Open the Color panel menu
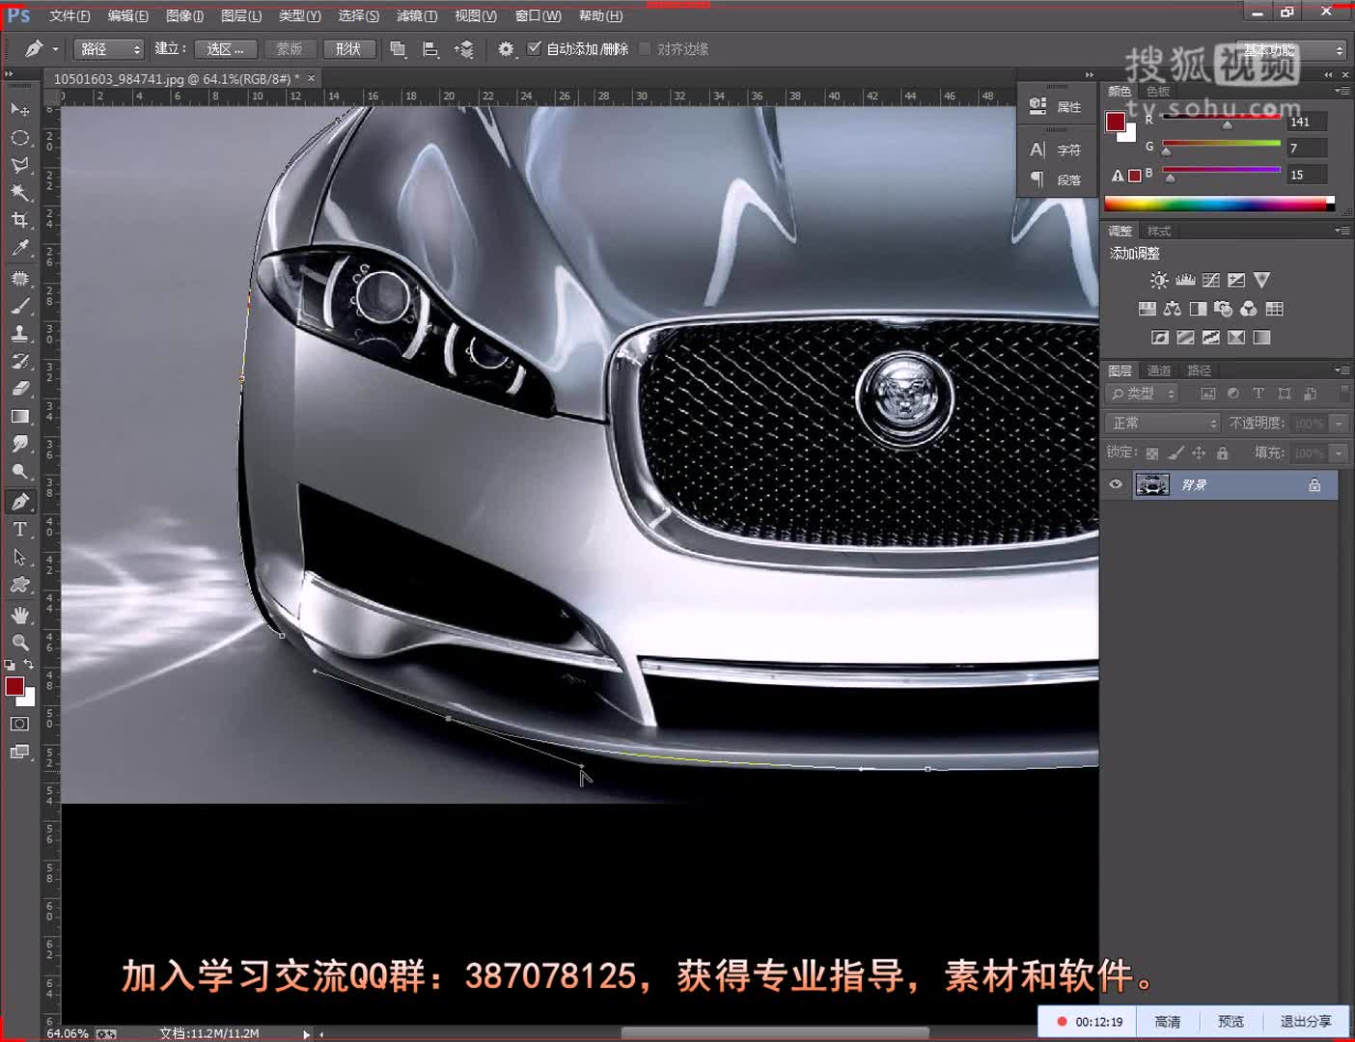The height and width of the screenshot is (1042, 1355). tap(1341, 91)
